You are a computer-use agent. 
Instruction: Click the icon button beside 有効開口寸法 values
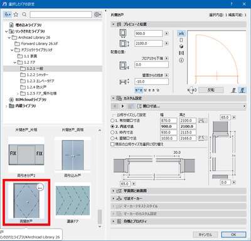tap(203, 121)
